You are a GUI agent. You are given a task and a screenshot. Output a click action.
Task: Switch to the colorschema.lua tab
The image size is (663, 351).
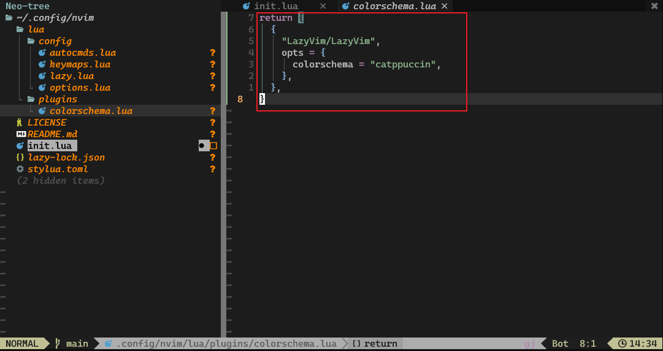394,6
